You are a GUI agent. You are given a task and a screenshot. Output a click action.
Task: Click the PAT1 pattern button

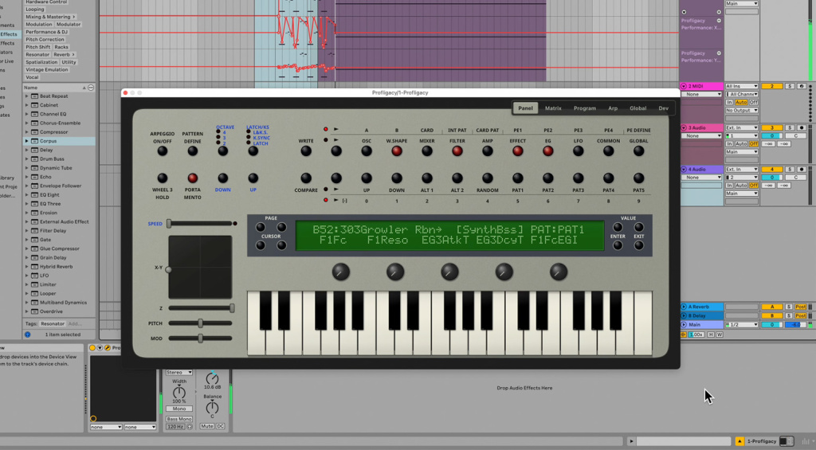(x=517, y=178)
